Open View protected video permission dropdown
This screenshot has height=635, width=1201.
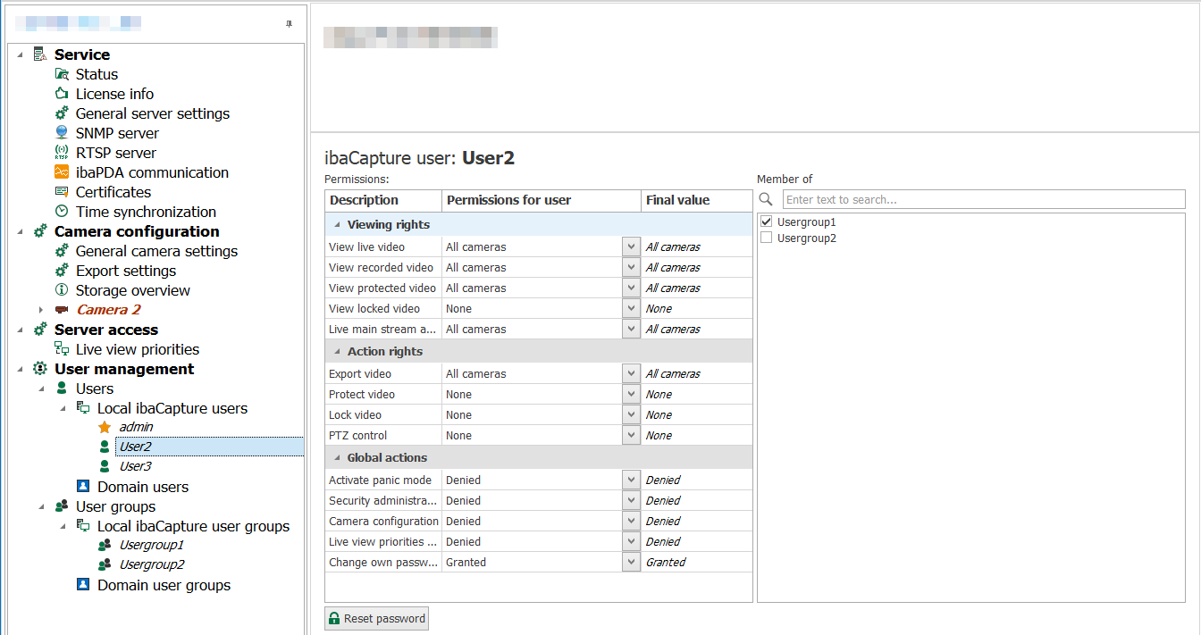[x=631, y=288]
